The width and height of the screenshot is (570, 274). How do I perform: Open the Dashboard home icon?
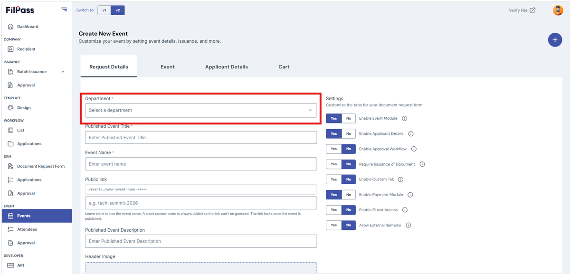10,27
